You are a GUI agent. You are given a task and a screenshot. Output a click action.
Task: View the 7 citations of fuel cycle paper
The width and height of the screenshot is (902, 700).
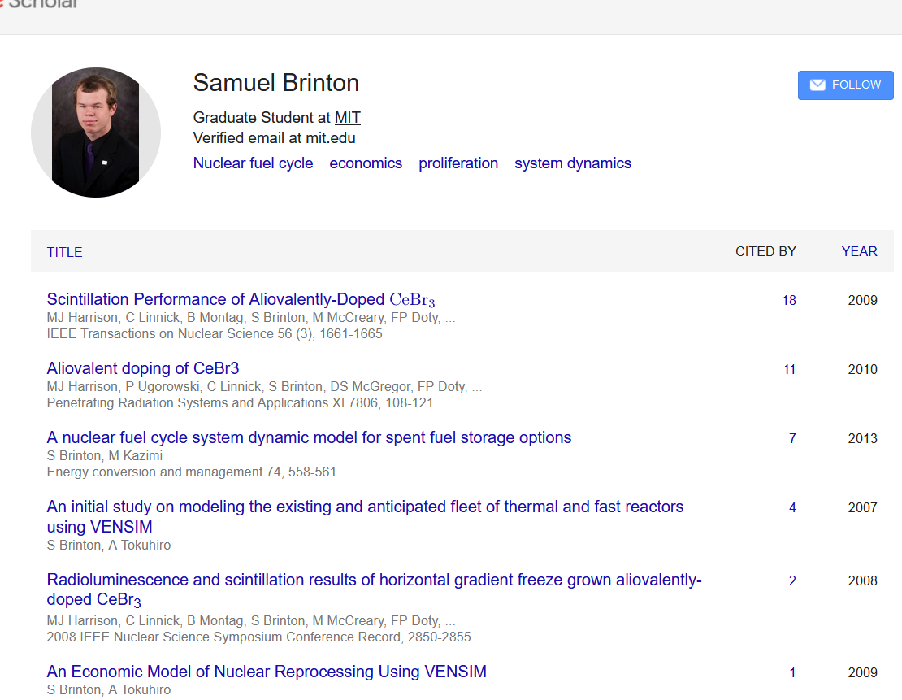click(x=792, y=439)
